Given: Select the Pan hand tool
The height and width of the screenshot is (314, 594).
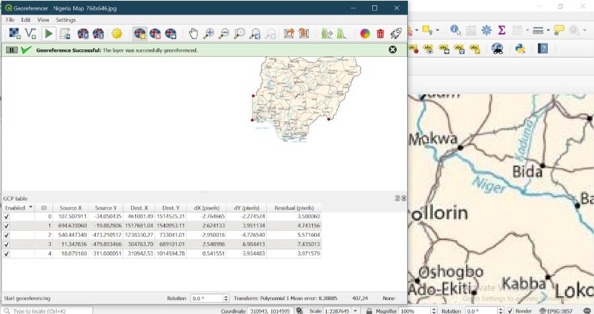Looking at the screenshot, I should [193, 33].
